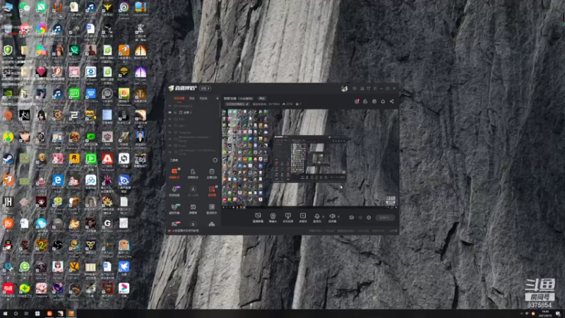565x318 pixels.
Task: Select the green iQIYI desktop icon
Action: 74,94
